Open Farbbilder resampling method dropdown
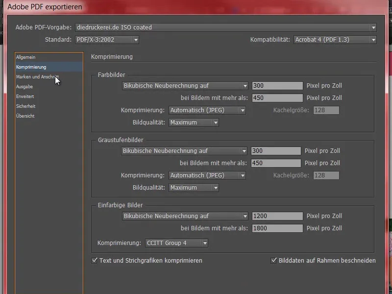This screenshot has height=294, width=392. pos(185,85)
